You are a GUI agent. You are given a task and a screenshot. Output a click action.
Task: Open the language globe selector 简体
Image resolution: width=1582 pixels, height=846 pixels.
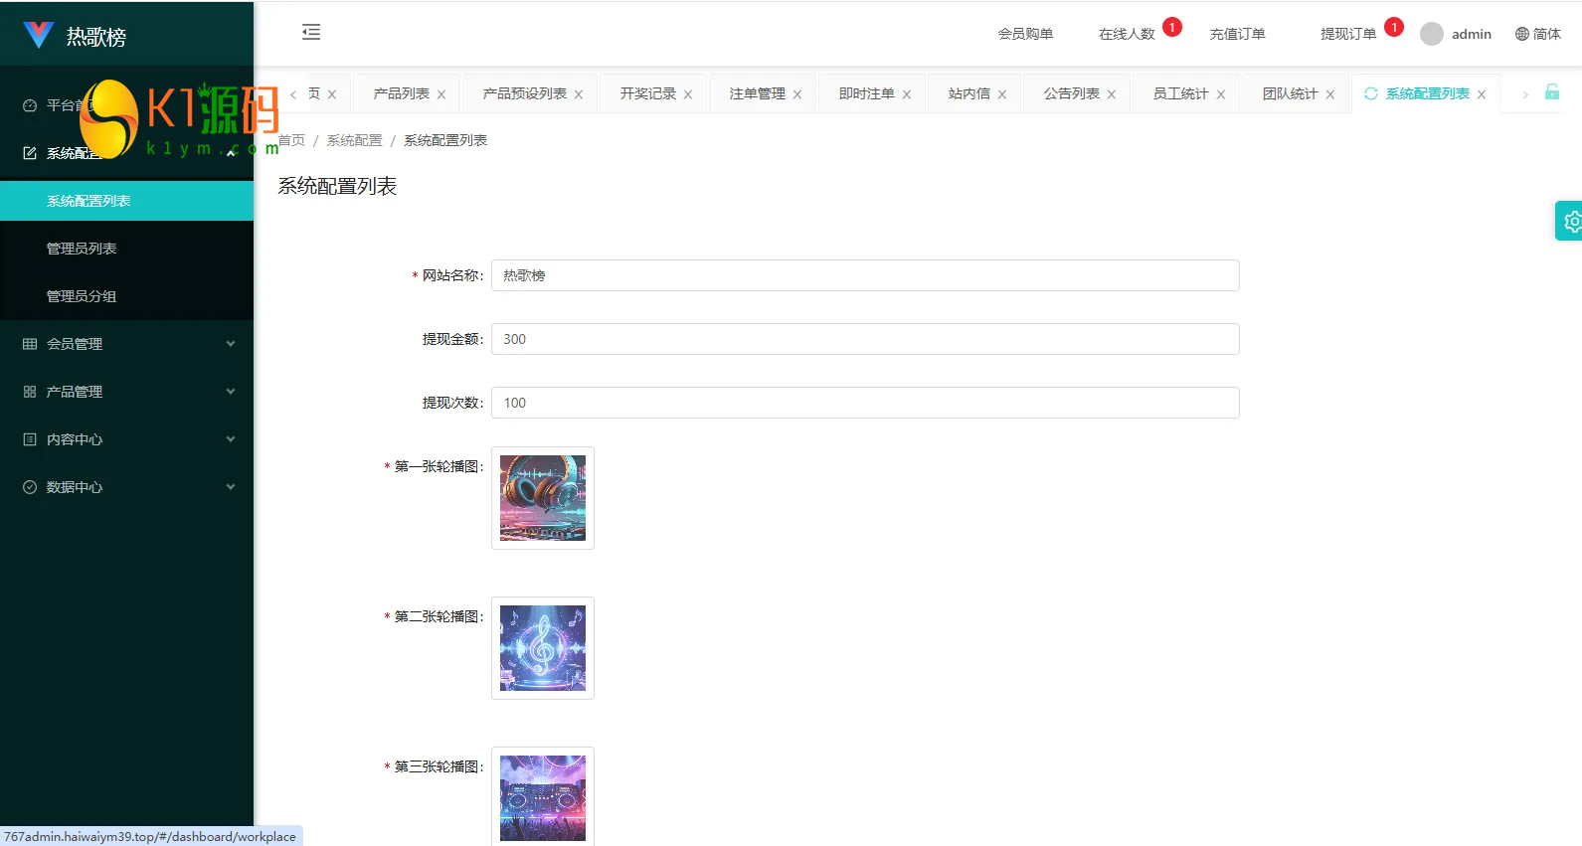tap(1537, 34)
